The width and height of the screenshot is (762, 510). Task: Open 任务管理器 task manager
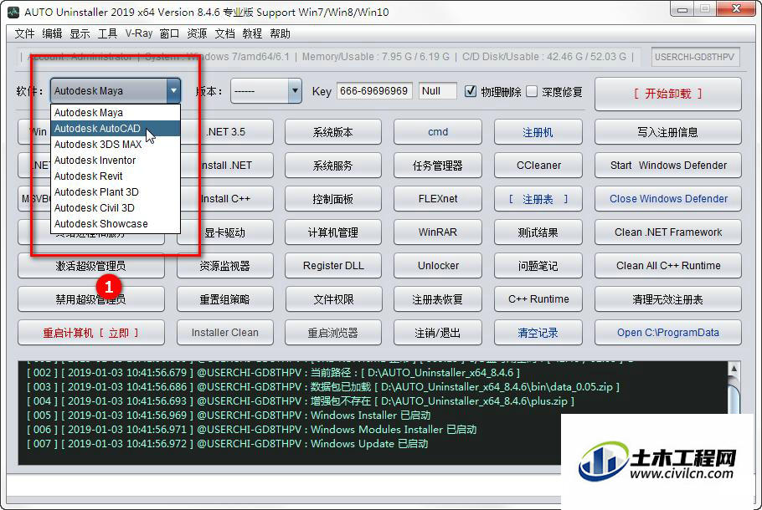(437, 166)
